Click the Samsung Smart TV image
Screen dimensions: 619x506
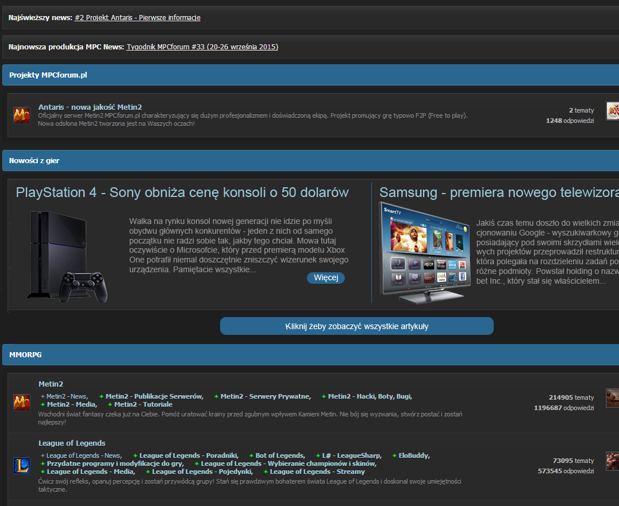pos(425,252)
